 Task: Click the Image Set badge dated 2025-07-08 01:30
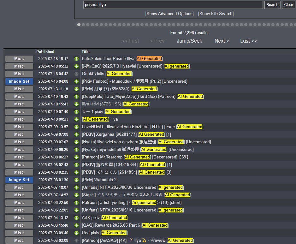coord(19,180)
